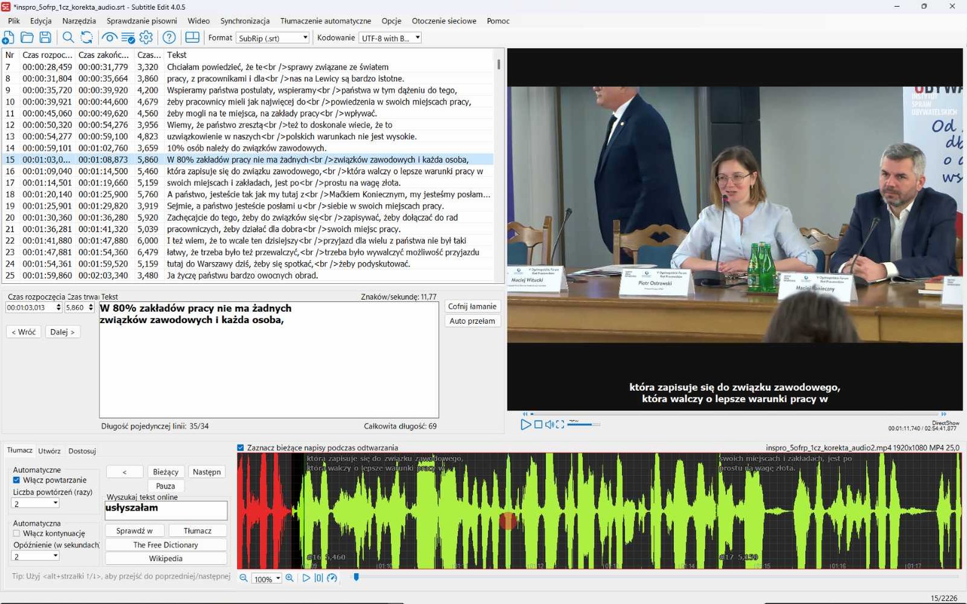Stop video playback with square icon
The width and height of the screenshot is (967, 604).
538,425
